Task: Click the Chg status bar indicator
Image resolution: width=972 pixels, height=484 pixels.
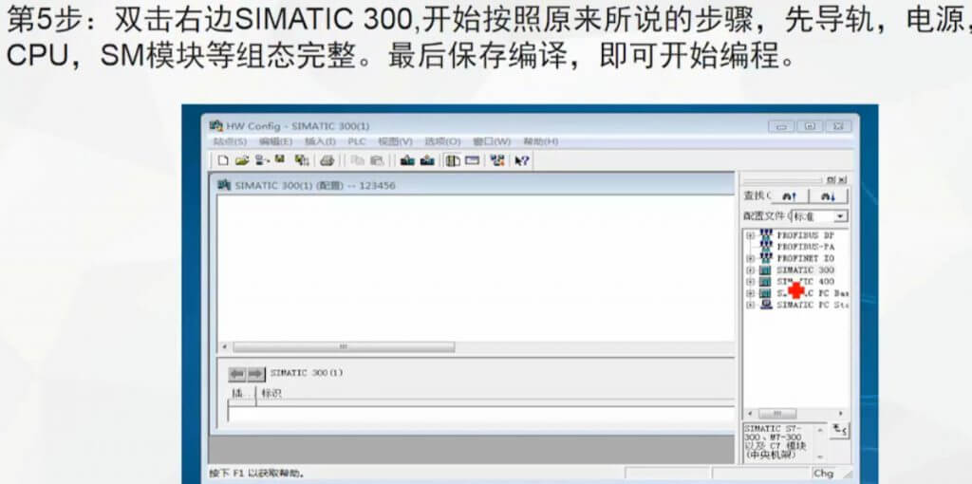Action: click(x=823, y=474)
